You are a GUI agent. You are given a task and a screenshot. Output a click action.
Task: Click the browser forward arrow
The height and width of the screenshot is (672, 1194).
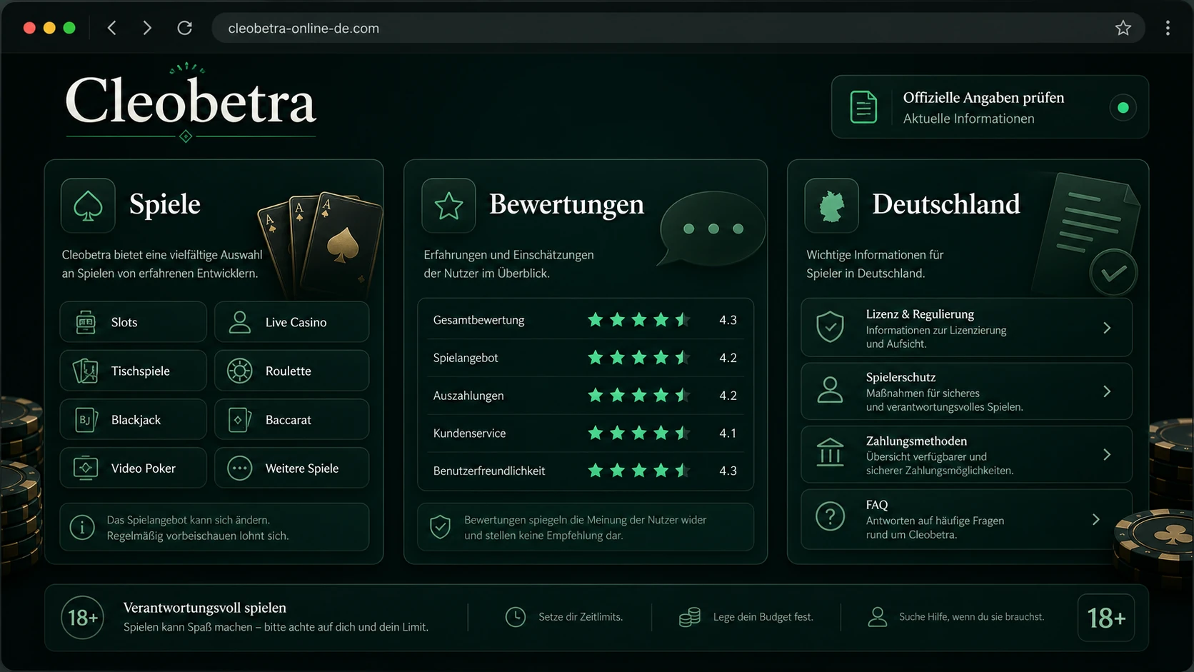click(x=147, y=28)
